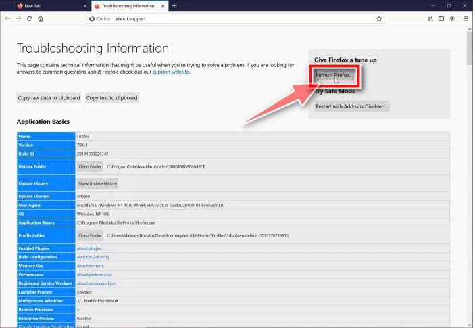Image resolution: width=473 pixels, height=328 pixels.
Task: Open the about:serviceworkers link
Action: click(x=96, y=283)
